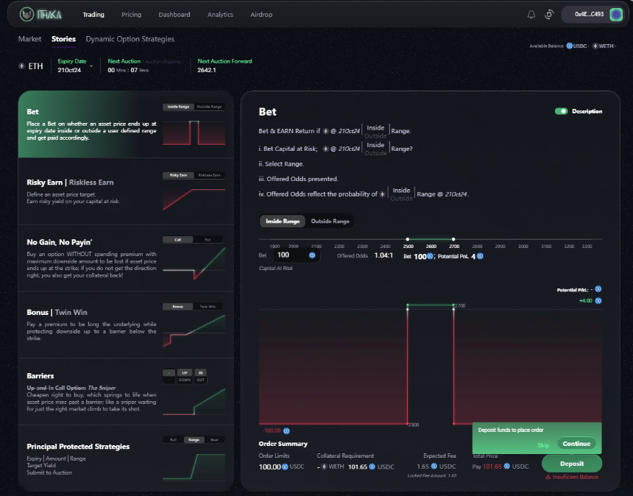
Task: Switch Risky Earn card to Riskless Earn
Action: 209,175
